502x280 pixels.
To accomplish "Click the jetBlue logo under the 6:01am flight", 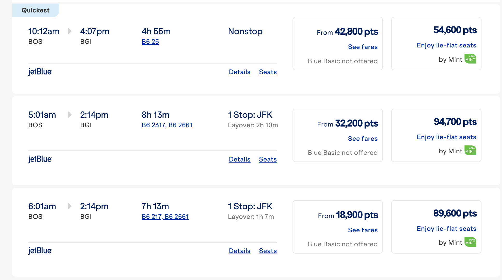I will tap(40, 250).
